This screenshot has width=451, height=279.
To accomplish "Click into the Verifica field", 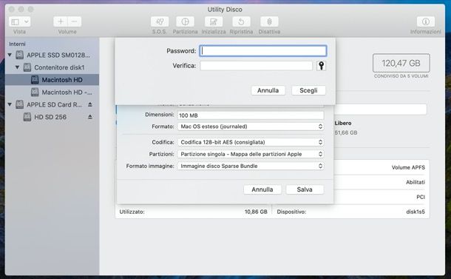I will 257,66.
